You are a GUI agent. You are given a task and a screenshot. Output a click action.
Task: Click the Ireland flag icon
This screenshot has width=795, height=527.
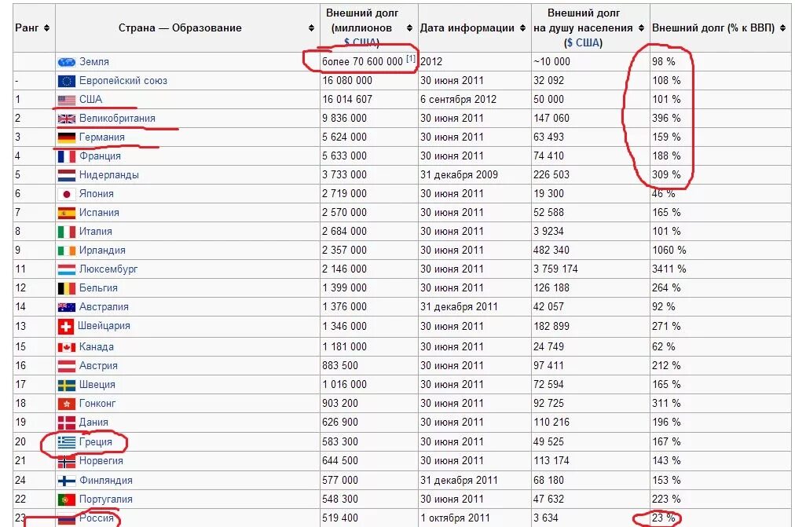(66, 251)
